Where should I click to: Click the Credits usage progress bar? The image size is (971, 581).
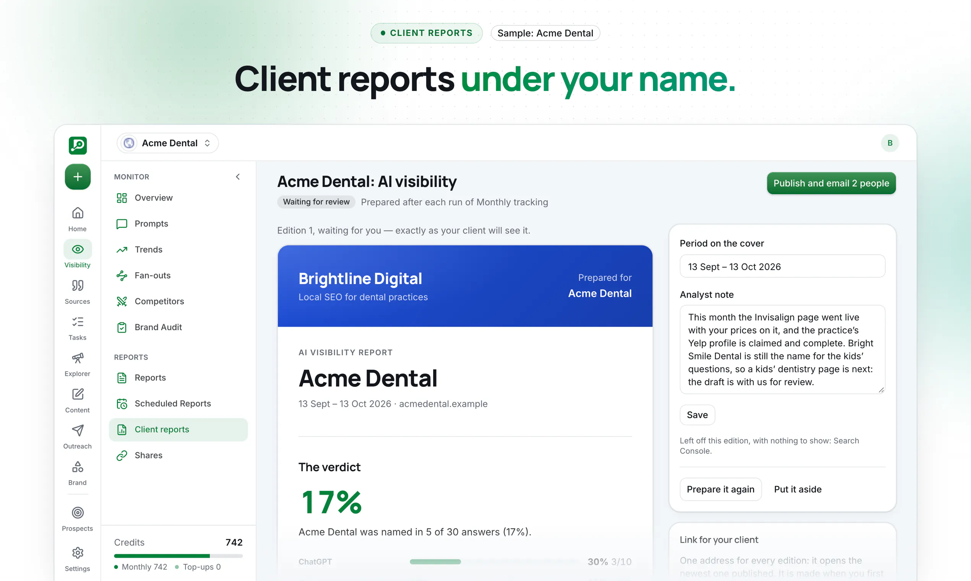(x=178, y=555)
